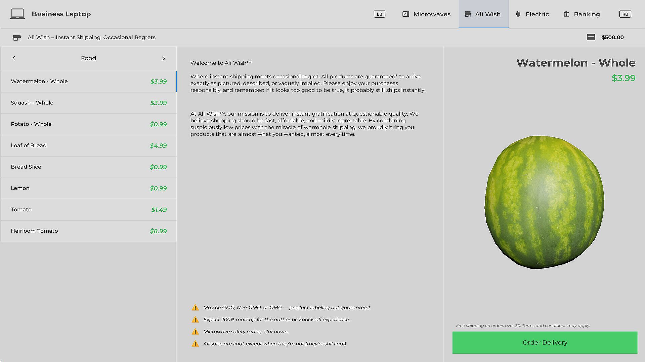Click the Business Laptop icon
The image size is (645, 362).
tap(17, 14)
